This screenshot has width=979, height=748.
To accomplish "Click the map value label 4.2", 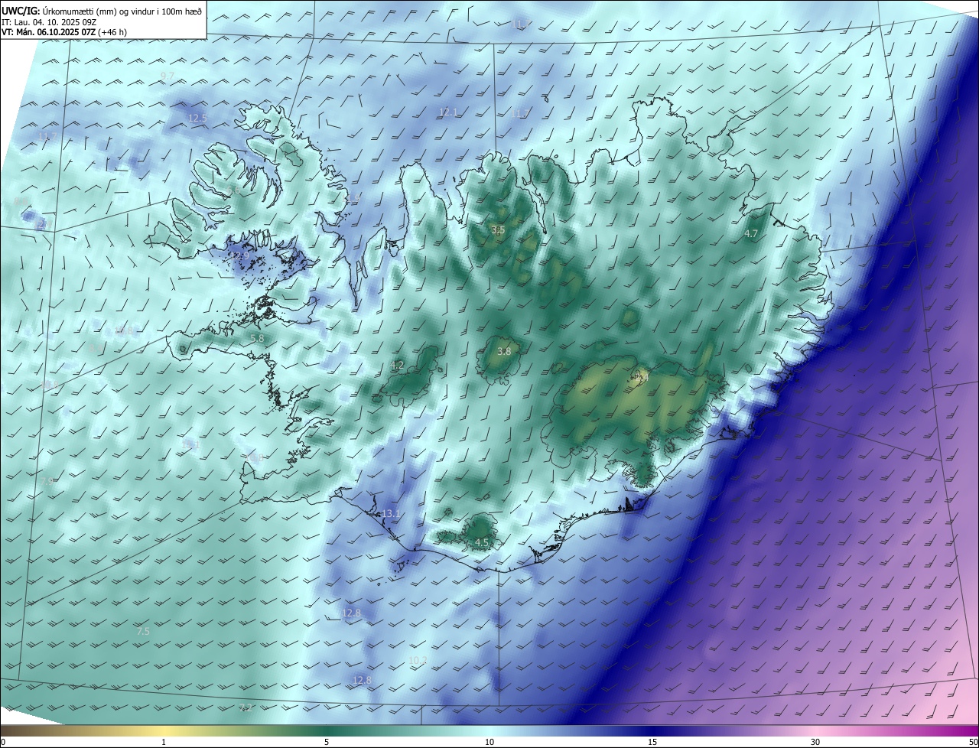I will coord(397,366).
